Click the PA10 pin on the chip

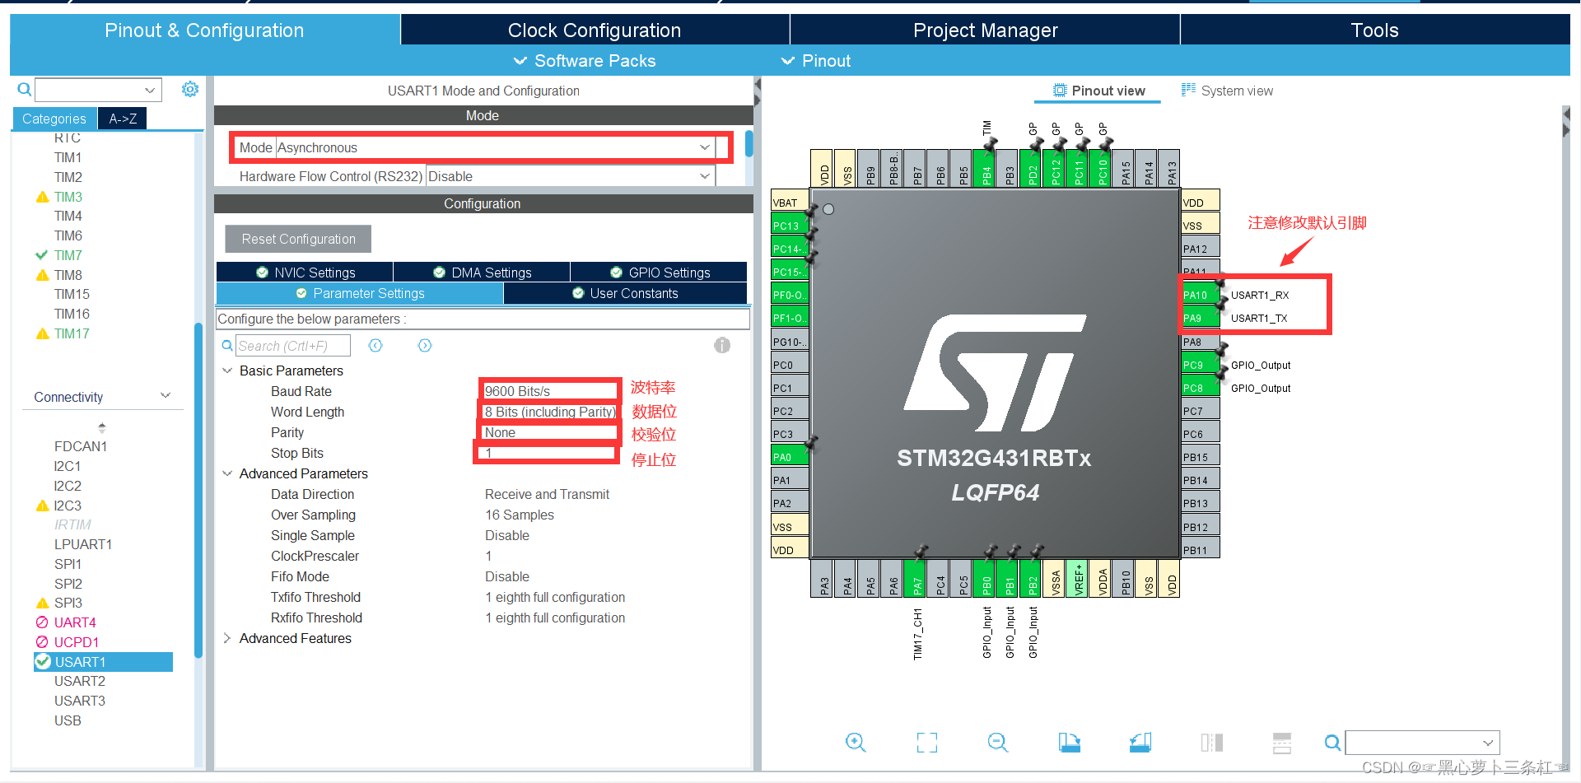(1200, 295)
